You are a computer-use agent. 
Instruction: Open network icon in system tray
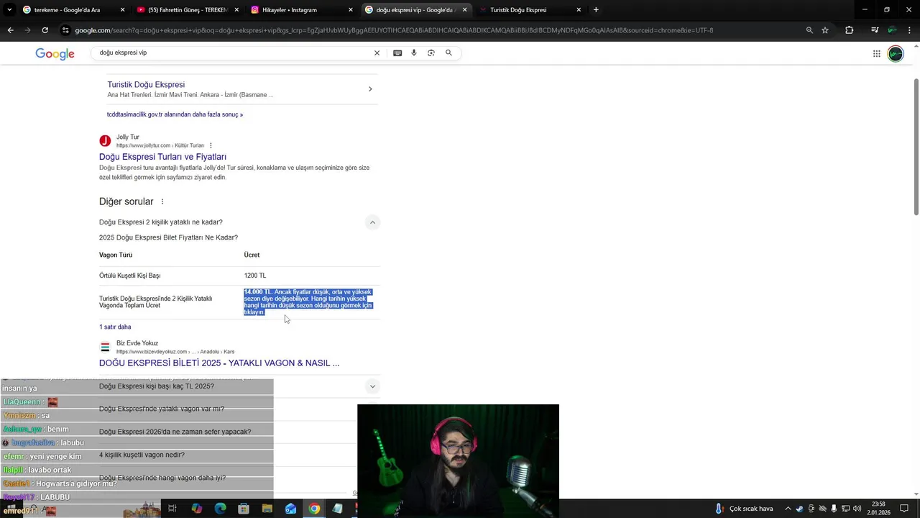click(845, 509)
